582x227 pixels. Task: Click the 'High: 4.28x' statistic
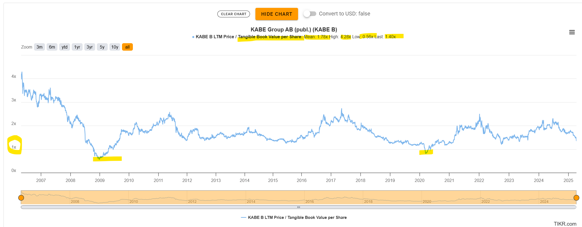(340, 37)
